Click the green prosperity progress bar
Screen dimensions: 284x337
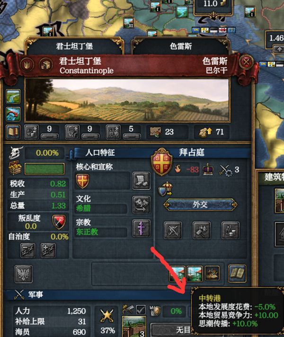(44, 168)
